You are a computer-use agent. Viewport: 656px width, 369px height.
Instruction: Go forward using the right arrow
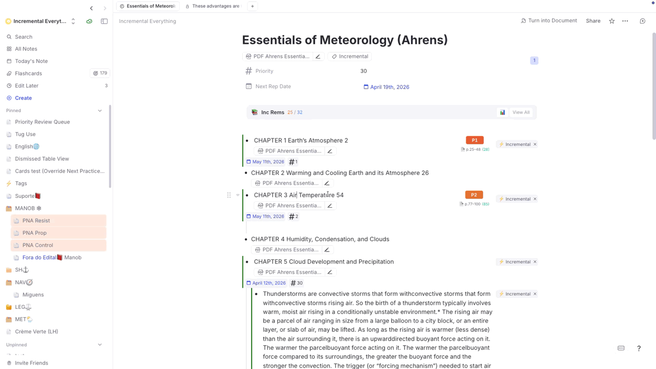(x=105, y=8)
